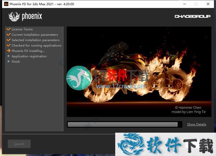Screen dimensions: 216x156
Task: Click the burning motorcycle splash image
Action: 139,72
